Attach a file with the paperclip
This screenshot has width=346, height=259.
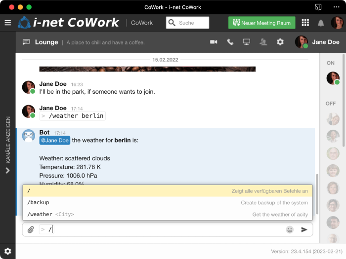31,229
